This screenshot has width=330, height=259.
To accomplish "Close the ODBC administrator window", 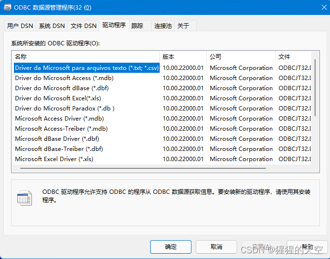I will click(324, 7).
